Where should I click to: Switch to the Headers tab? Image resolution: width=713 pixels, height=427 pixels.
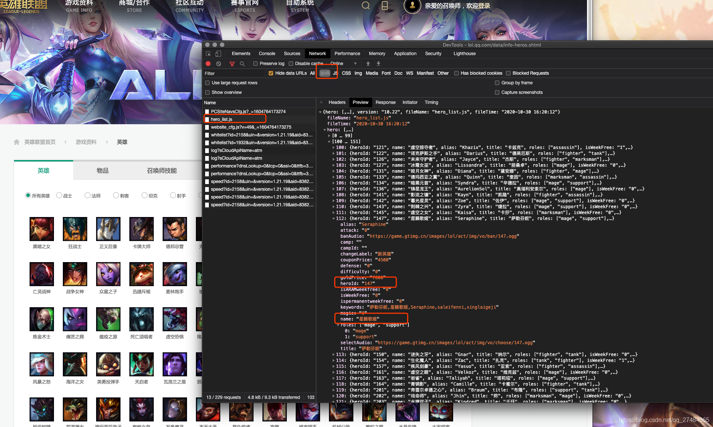click(337, 102)
